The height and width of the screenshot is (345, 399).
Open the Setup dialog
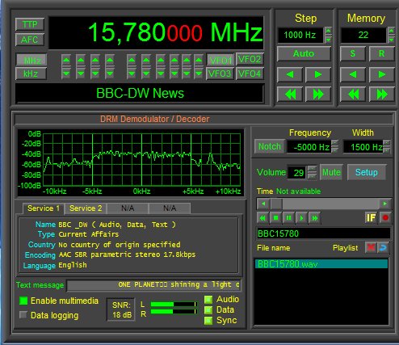click(367, 172)
